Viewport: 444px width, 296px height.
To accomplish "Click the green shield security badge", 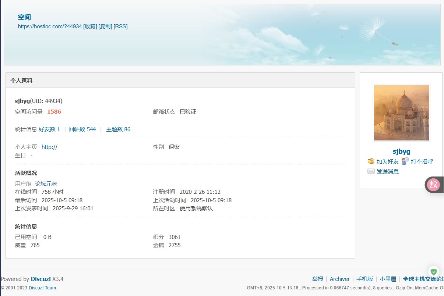I will pyautogui.click(x=434, y=272).
